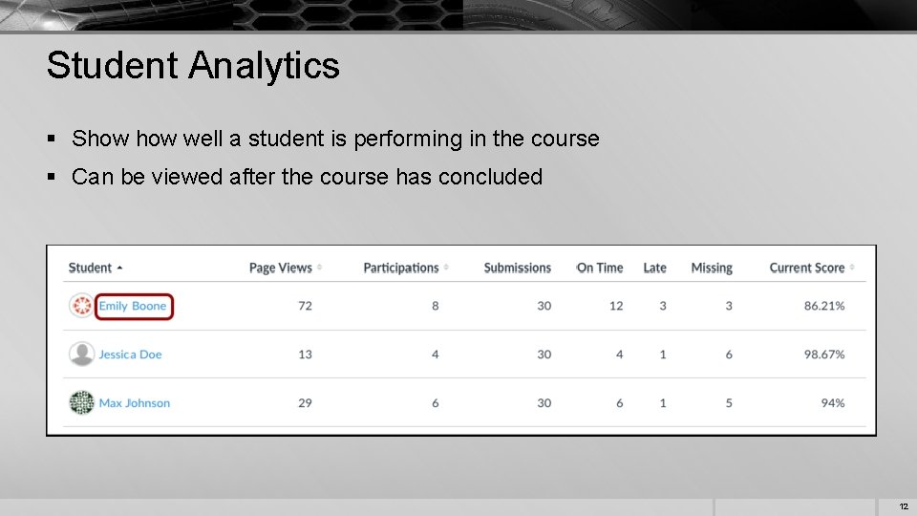Image resolution: width=917 pixels, height=516 pixels.
Task: Select the Missing column header
Action: click(712, 268)
